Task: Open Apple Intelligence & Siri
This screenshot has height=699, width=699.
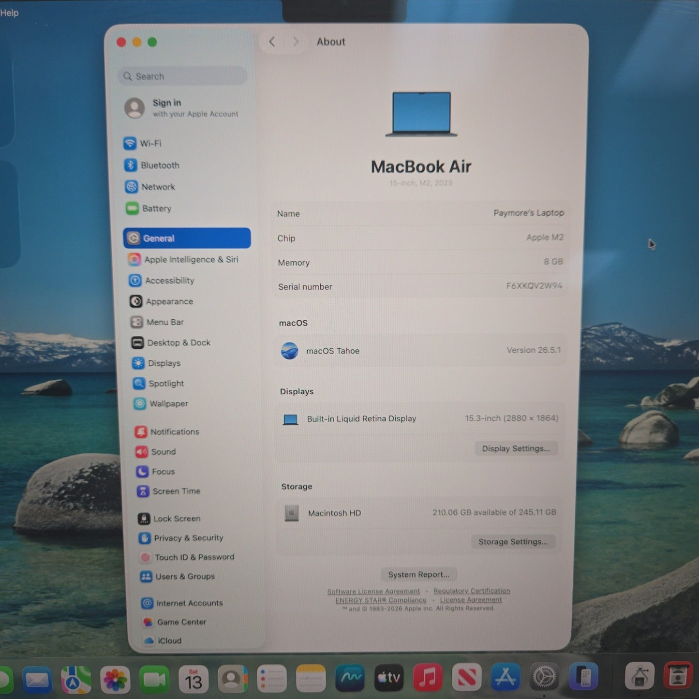Action: 183,259
